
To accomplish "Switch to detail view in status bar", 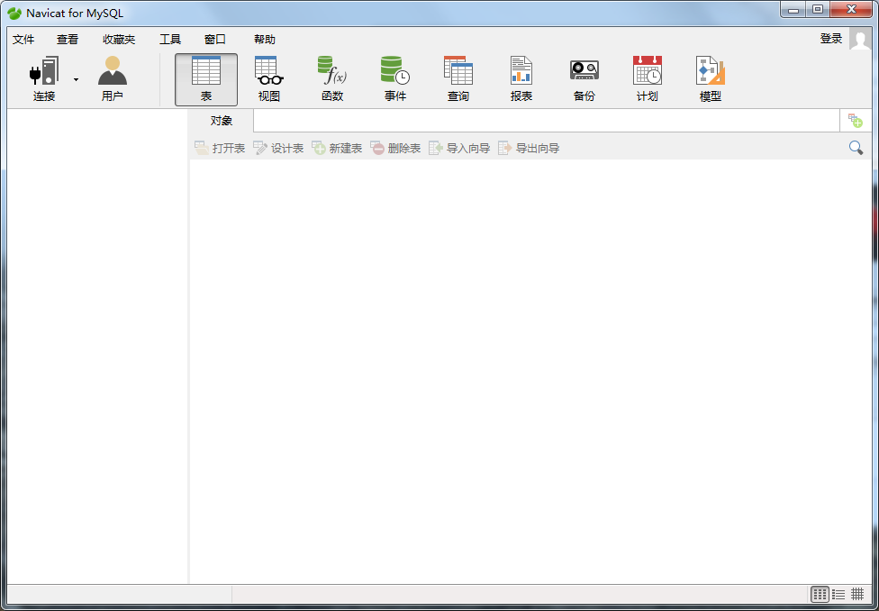I will 857,594.
